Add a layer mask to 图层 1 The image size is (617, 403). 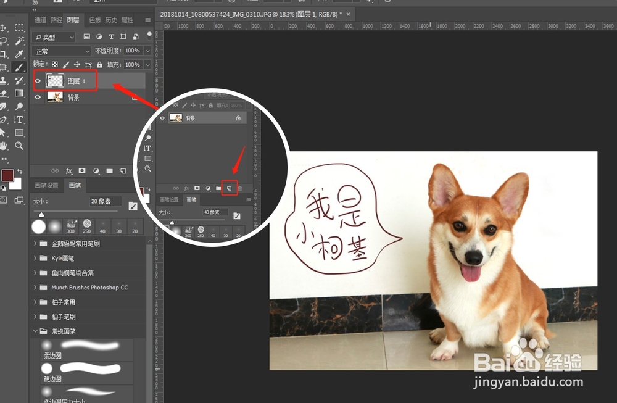click(x=82, y=170)
